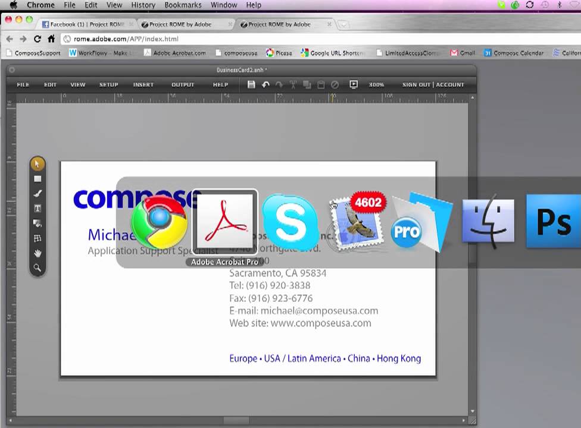The image size is (581, 428).
Task: Click the horizontal scrollbar thumb
Action: [236, 421]
